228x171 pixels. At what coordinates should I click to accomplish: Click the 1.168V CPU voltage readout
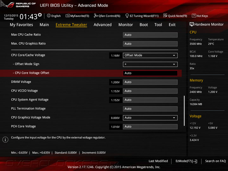(116, 55)
